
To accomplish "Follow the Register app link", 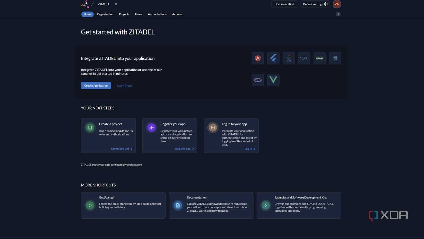I will (x=185, y=149).
